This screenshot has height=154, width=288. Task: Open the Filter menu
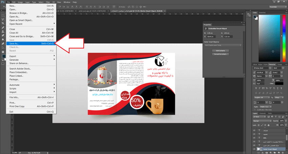pos(48,2)
